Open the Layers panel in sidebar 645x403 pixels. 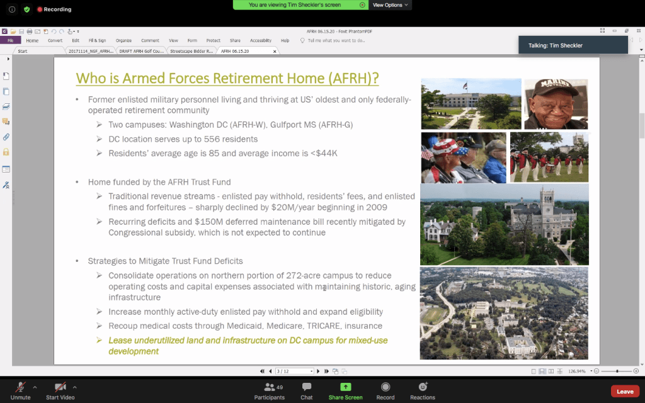tap(6, 106)
